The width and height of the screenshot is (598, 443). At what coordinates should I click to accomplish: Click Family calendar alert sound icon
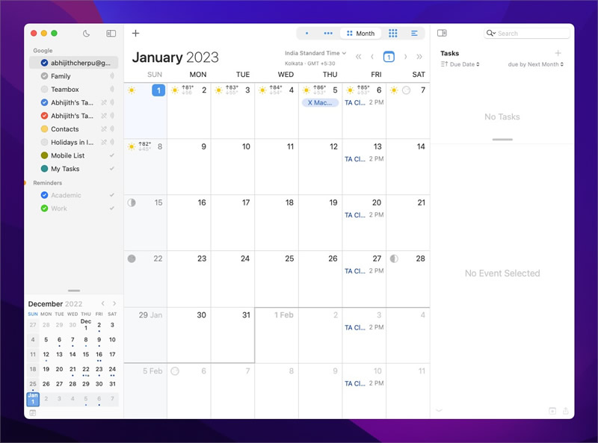[111, 76]
